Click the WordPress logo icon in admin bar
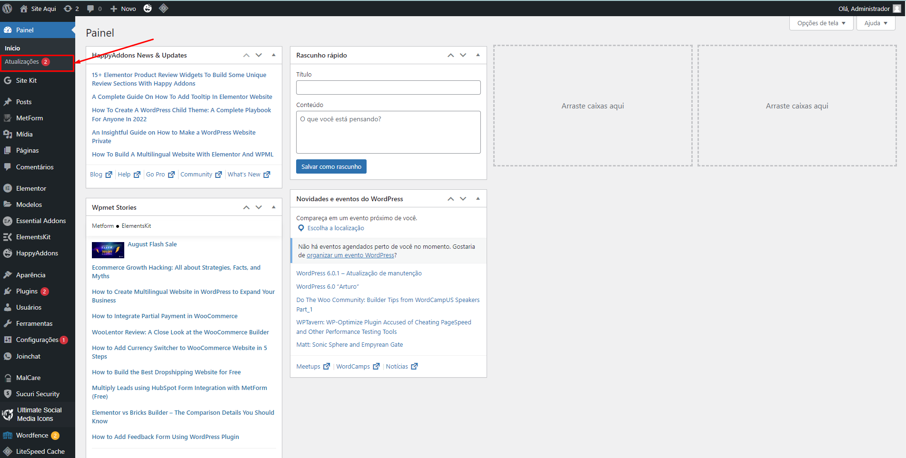 click(7, 9)
